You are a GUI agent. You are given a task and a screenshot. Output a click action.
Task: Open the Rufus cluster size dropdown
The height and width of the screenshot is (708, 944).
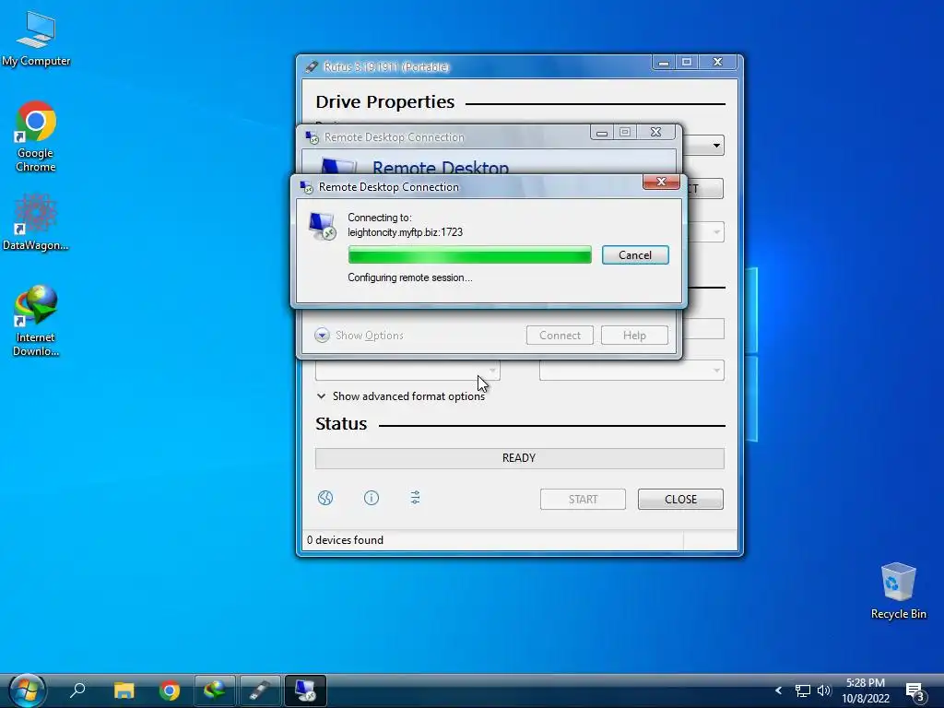(631, 371)
